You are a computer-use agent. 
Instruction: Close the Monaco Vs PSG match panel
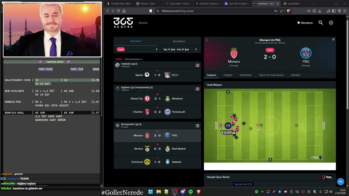pos(333,39)
